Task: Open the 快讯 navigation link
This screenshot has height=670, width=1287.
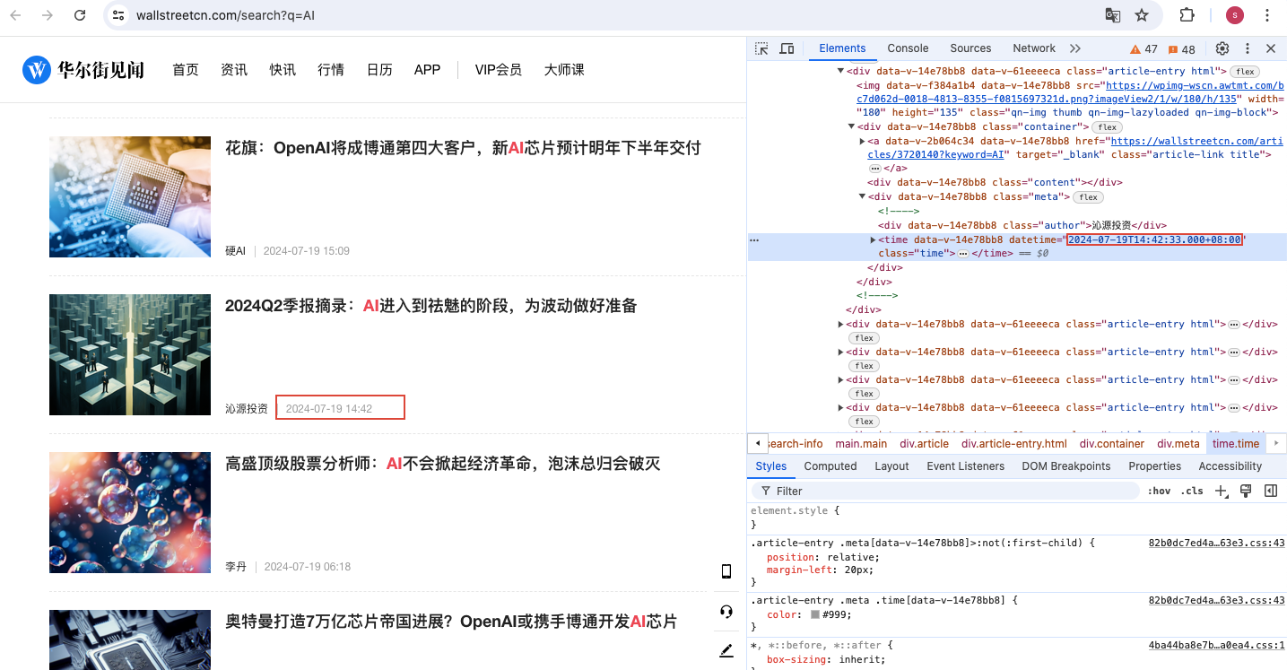Action: [283, 69]
